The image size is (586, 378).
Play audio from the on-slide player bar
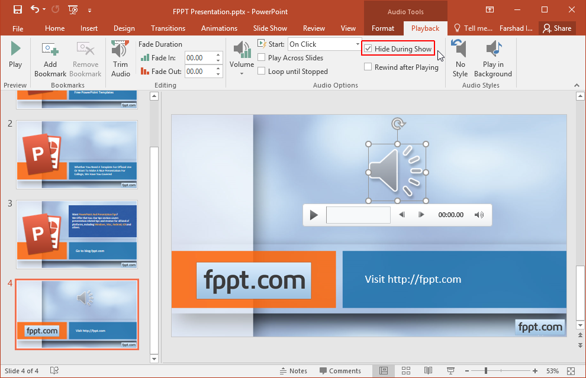pyautogui.click(x=314, y=215)
